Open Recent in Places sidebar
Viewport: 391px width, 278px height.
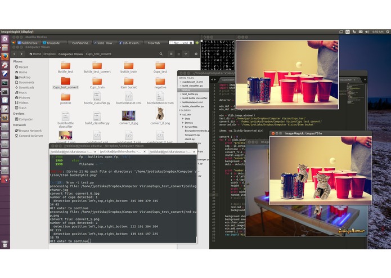point(22,67)
